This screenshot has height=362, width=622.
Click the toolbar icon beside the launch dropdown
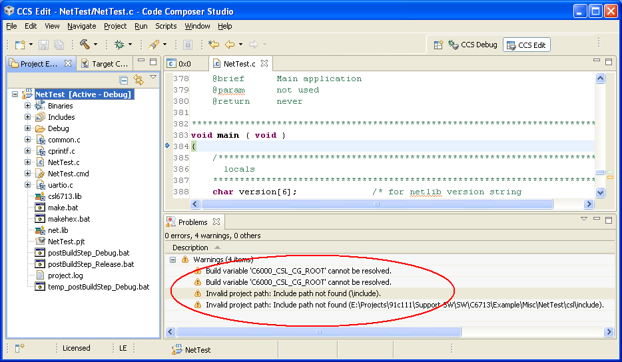click(188, 45)
